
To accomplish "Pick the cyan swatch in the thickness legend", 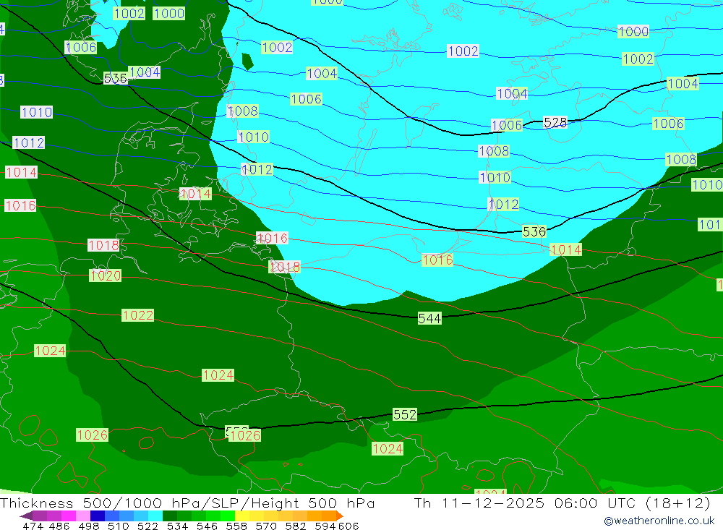I will click(x=155, y=516).
